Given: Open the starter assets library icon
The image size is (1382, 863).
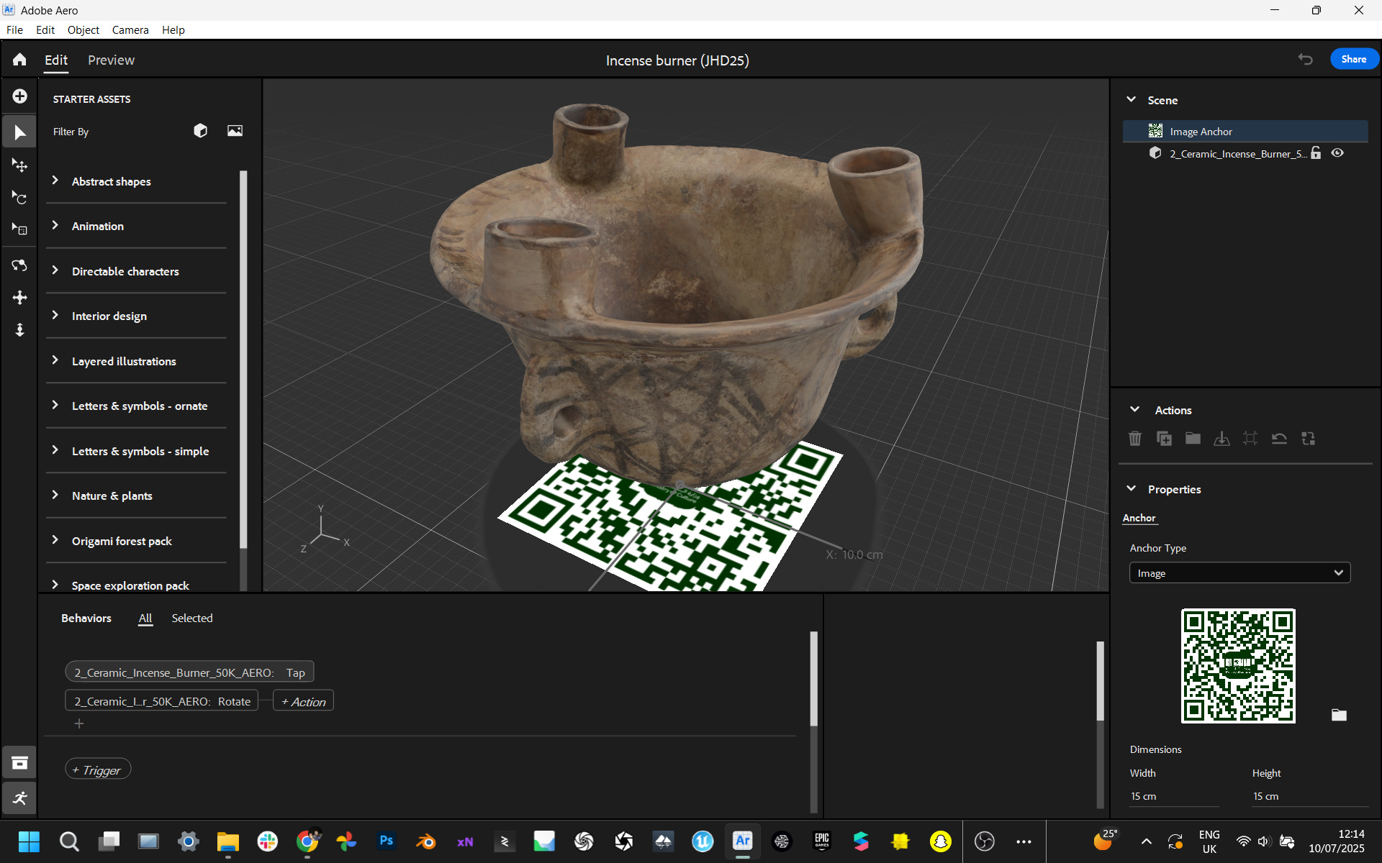Looking at the screenshot, I should coord(19,763).
